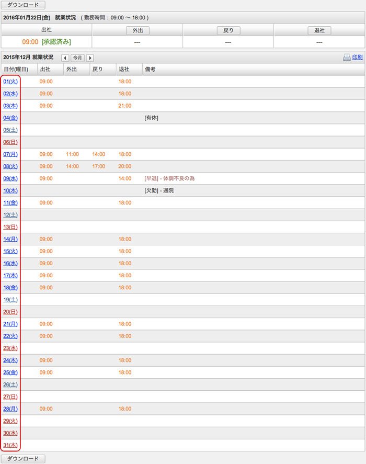The image size is (366, 464).
Task: Go to previous month with left arrow
Action: tap(65, 58)
